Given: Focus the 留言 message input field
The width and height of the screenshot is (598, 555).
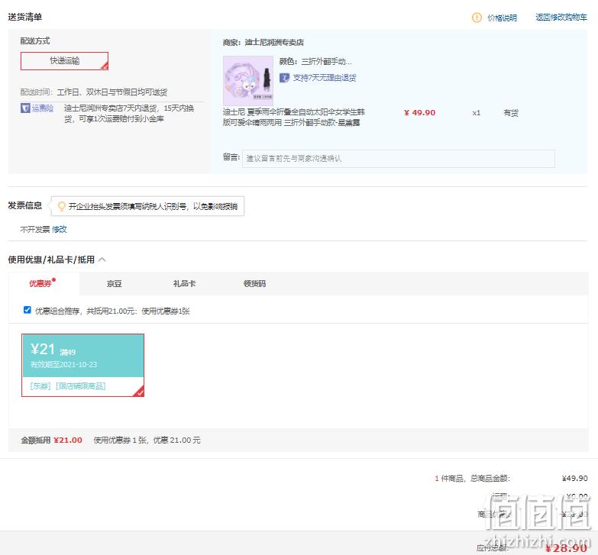Looking at the screenshot, I should [x=398, y=159].
